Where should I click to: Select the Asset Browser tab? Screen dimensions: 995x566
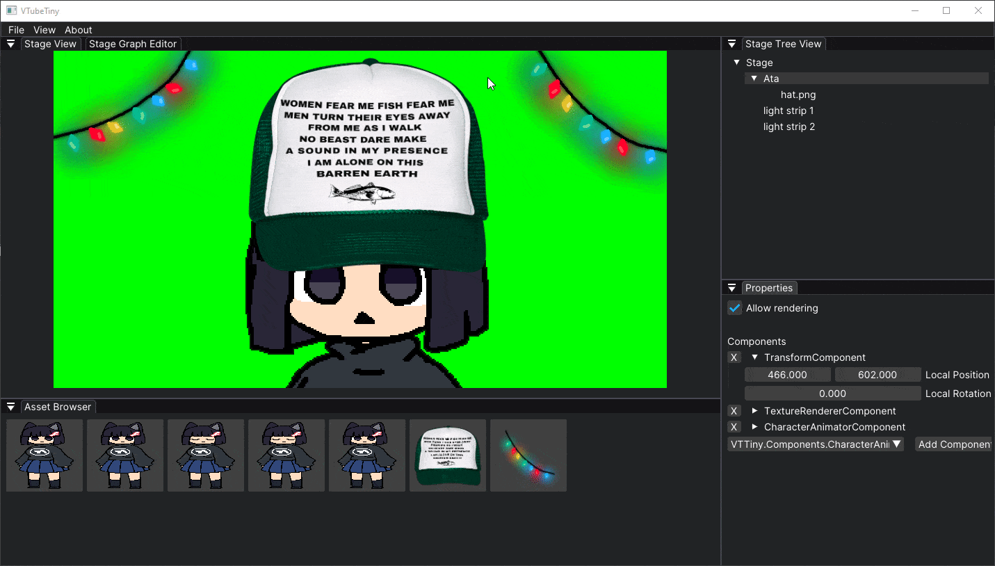point(58,407)
